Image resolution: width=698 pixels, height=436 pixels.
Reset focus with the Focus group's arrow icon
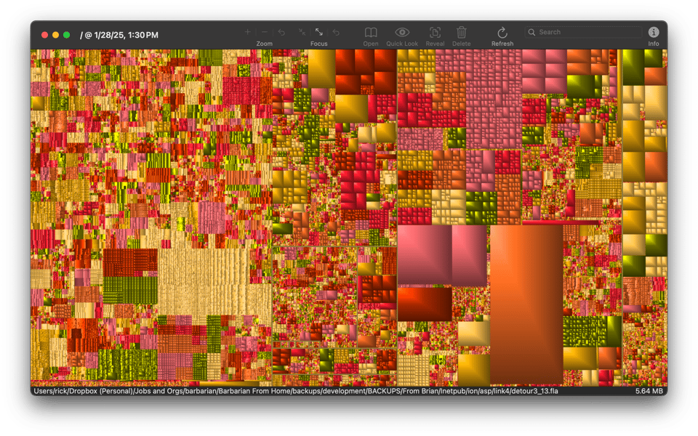click(x=336, y=32)
